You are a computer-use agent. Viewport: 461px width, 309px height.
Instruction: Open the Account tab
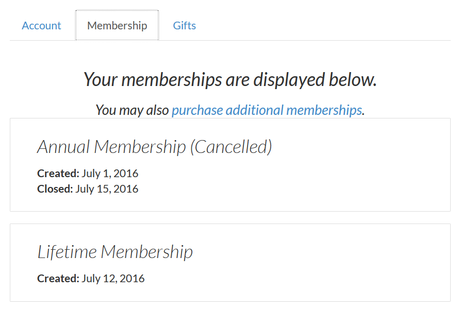coord(41,26)
